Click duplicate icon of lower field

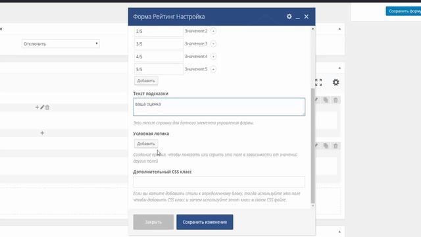(326, 145)
